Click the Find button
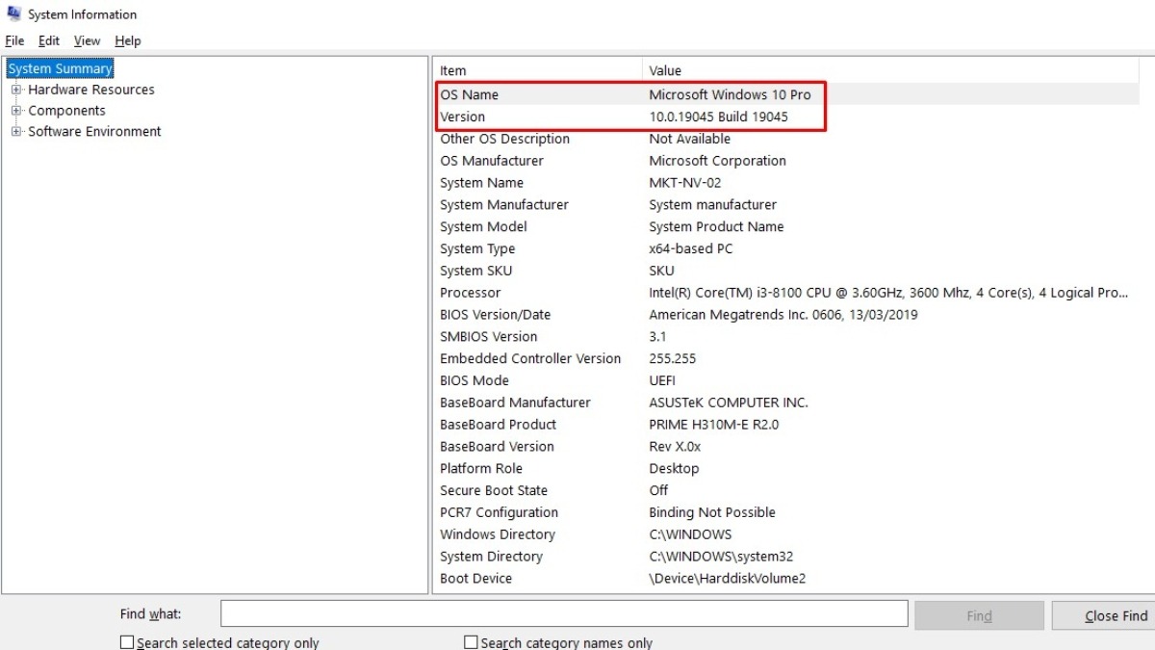The height and width of the screenshot is (650, 1155). 979,615
